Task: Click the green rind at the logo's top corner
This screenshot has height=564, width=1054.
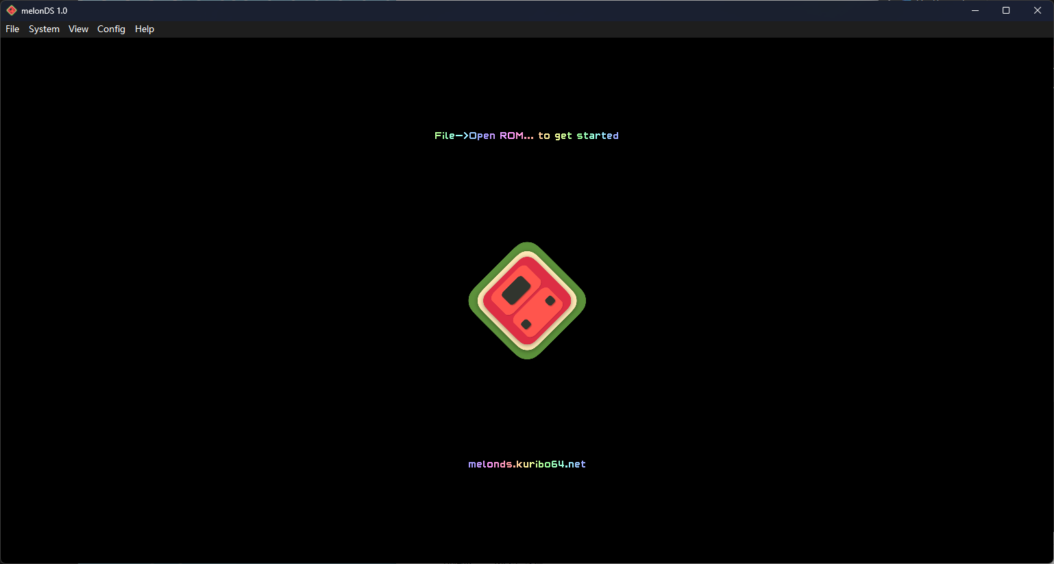Action: tap(527, 246)
